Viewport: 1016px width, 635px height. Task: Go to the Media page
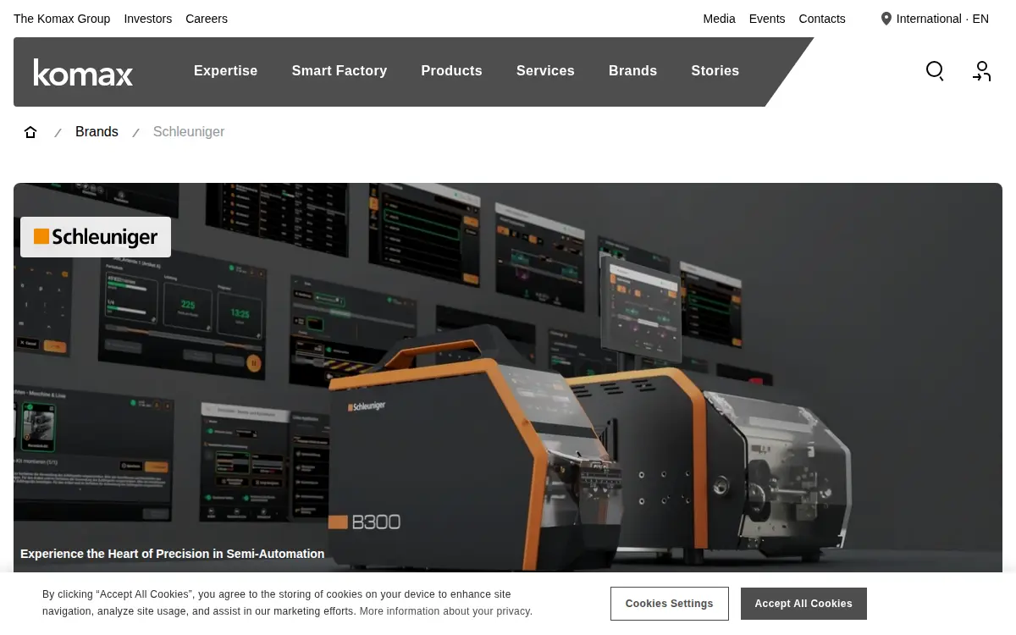[719, 19]
